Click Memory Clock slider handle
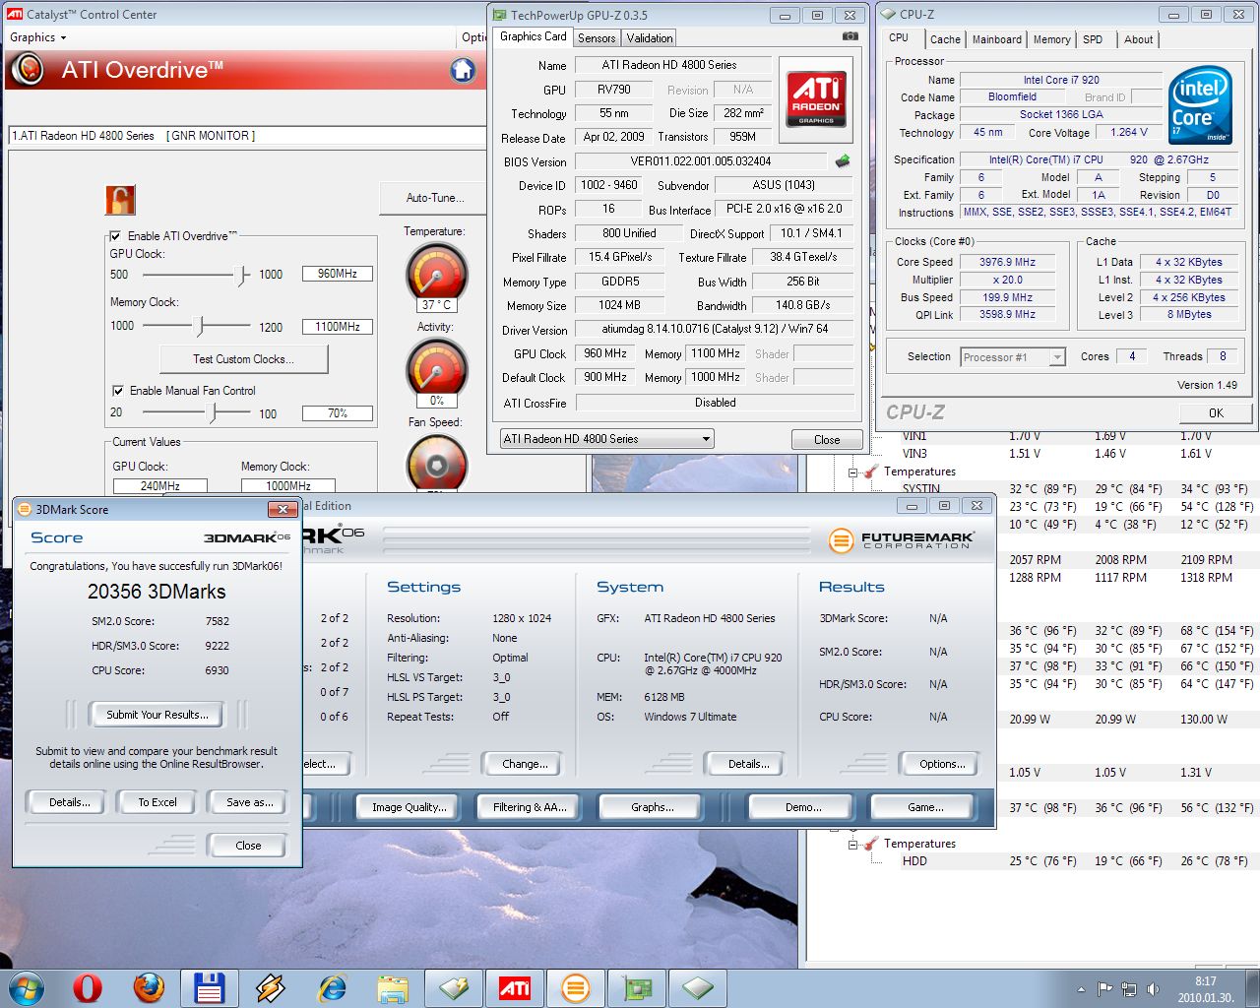The height and width of the screenshot is (1008, 1260). coord(201,326)
